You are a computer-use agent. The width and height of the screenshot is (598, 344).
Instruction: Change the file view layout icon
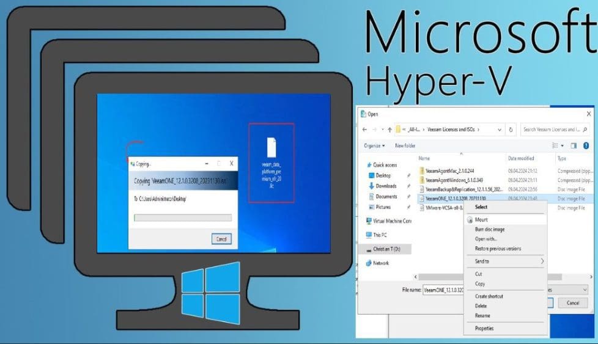pyautogui.click(x=555, y=145)
